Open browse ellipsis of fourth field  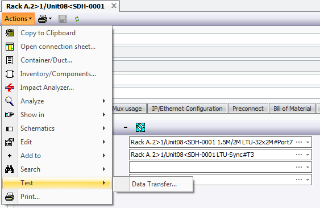point(299,180)
